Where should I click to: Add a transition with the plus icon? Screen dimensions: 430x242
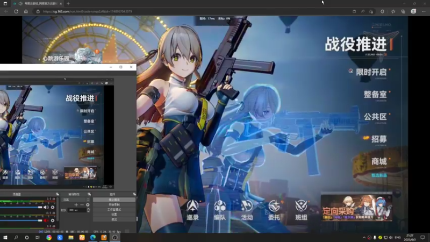pyautogui.click(x=76, y=205)
